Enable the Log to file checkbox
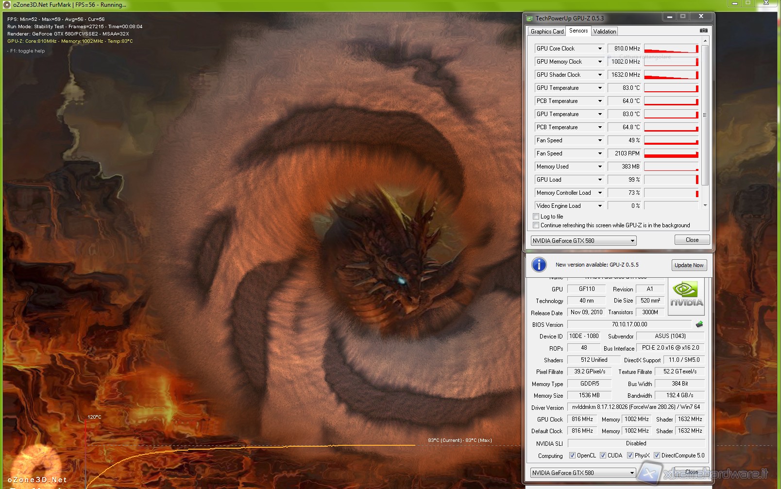This screenshot has width=781, height=489. point(536,217)
